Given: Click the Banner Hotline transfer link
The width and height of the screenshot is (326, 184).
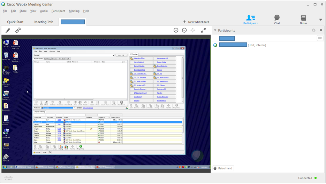Looking at the screenshot, I should (161, 62).
